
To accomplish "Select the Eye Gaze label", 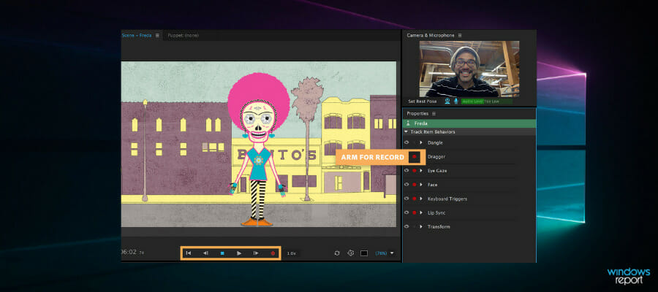I will click(x=437, y=171).
